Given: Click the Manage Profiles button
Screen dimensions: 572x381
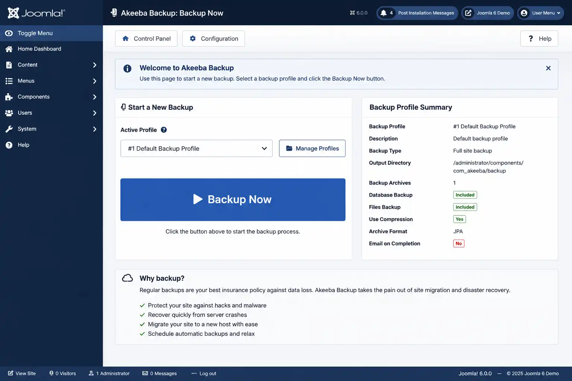Looking at the screenshot, I should pyautogui.click(x=312, y=148).
